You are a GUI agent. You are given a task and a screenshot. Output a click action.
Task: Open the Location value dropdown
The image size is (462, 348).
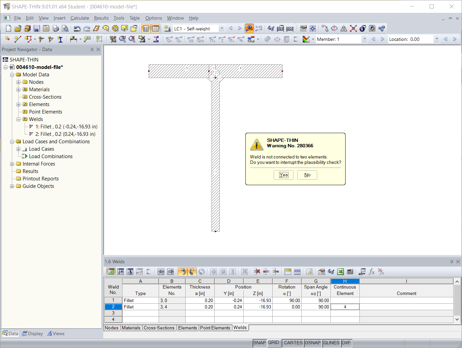pos(437,39)
